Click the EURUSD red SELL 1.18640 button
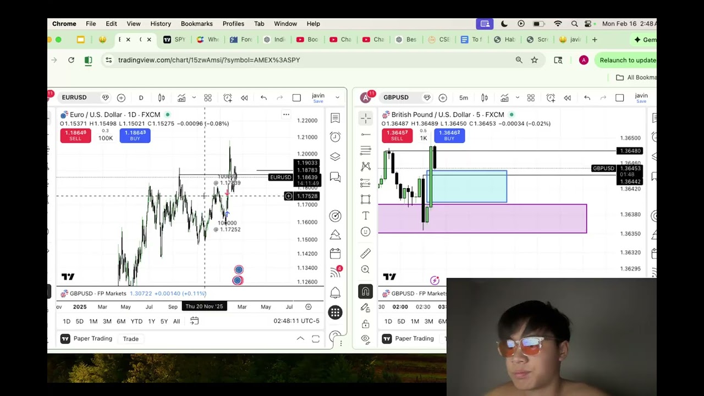Viewport: 704px width, 396px height. click(75, 135)
